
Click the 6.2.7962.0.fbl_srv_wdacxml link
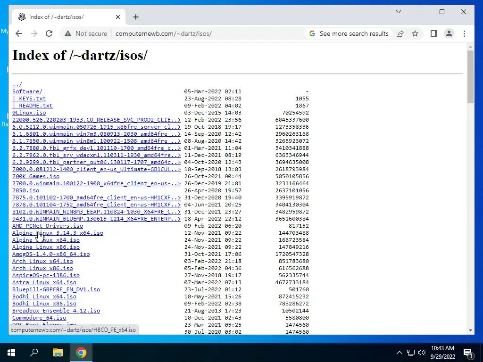click(96, 155)
